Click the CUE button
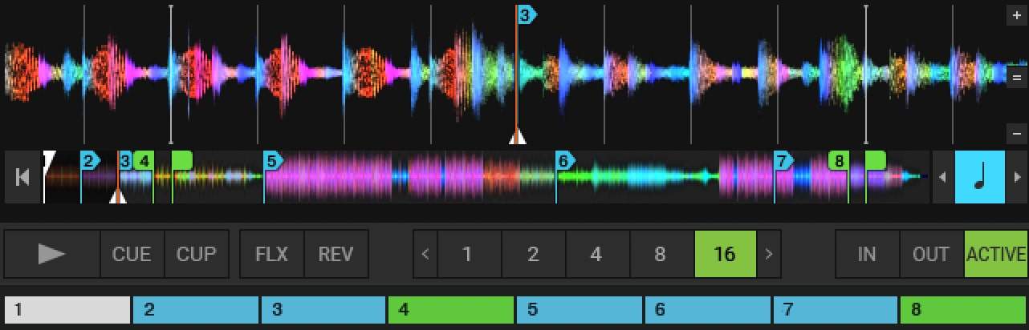The image size is (1029, 330). 132,254
